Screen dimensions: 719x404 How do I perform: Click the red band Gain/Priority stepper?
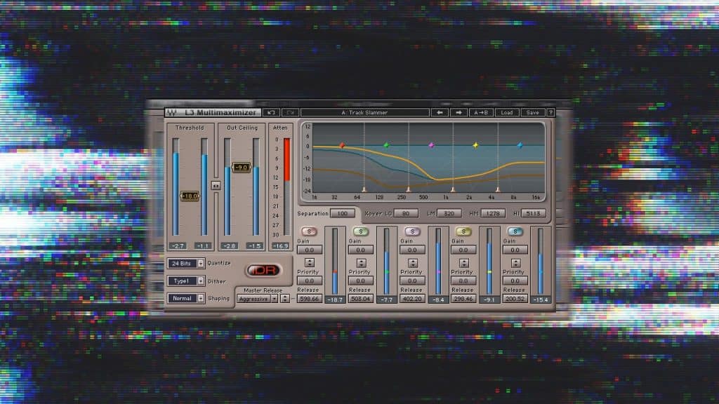[310, 263]
